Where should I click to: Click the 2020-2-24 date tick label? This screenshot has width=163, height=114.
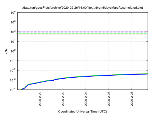[86, 99]
